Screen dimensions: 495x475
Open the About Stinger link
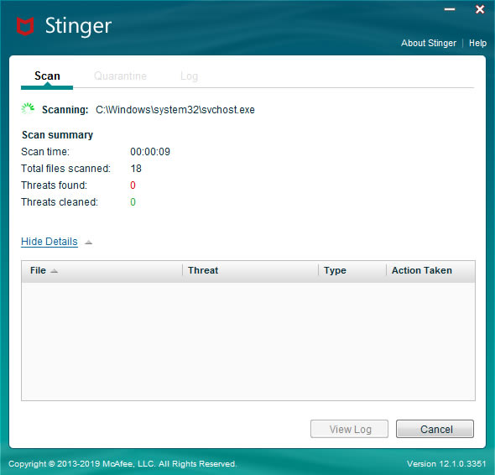[x=429, y=43]
